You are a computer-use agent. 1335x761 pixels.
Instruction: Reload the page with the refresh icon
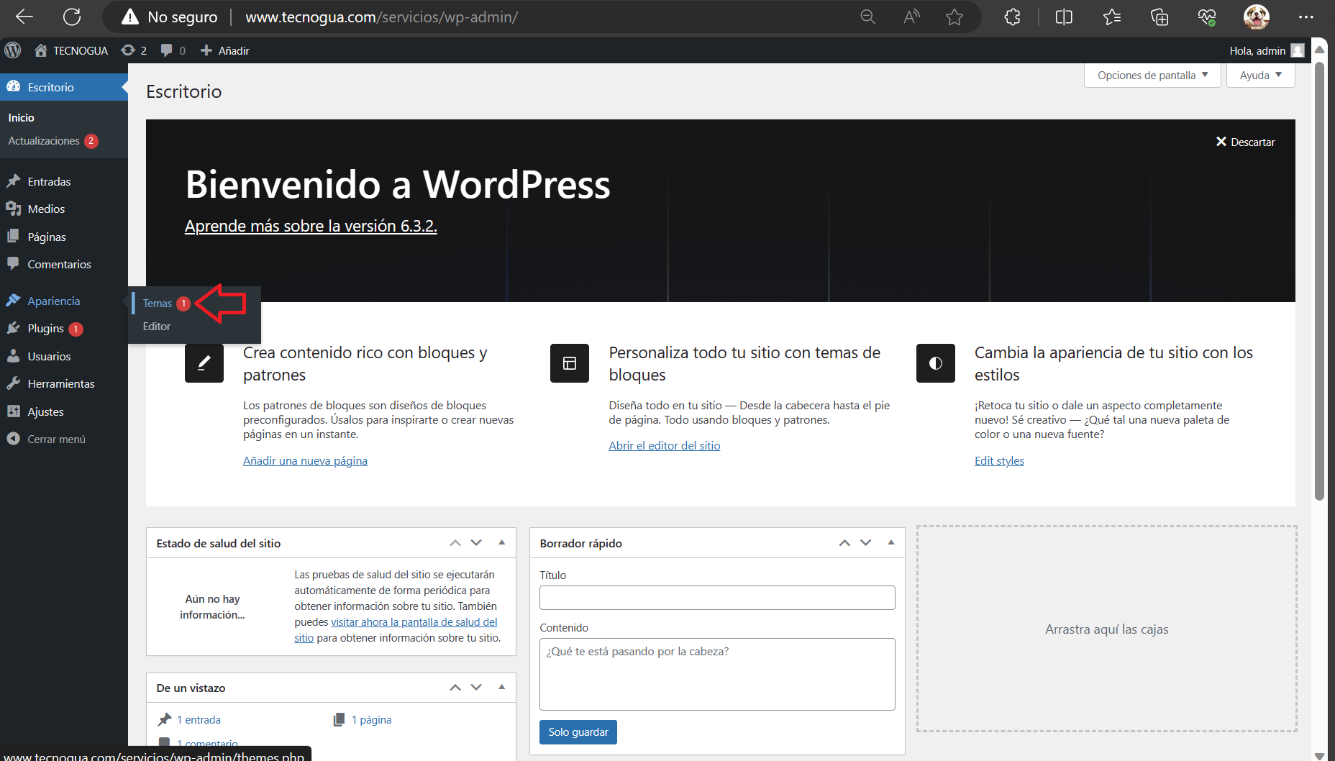[72, 17]
